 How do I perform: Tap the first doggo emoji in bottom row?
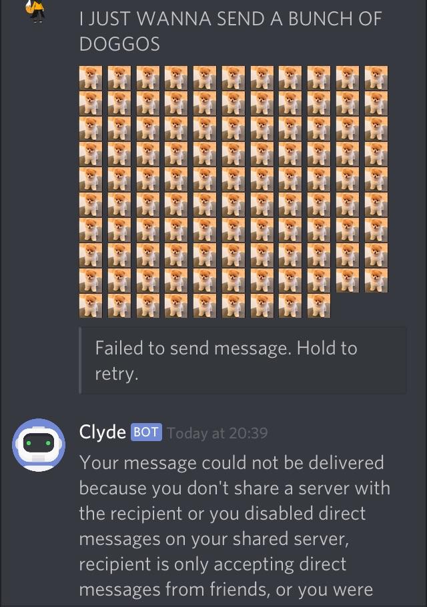pos(91,306)
